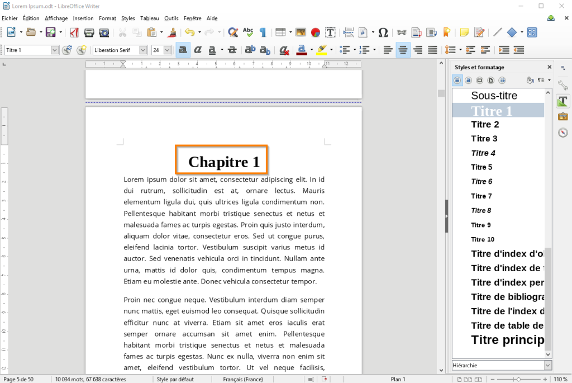Open Properties tab in sidebar (wrench)
This screenshot has width=572, height=383.
click(x=563, y=85)
